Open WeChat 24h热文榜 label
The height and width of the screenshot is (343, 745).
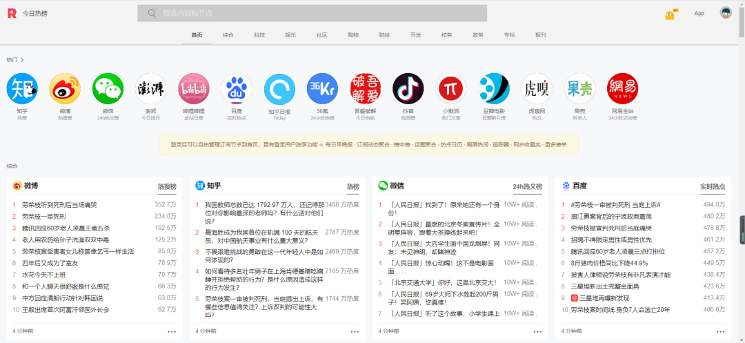click(x=528, y=187)
